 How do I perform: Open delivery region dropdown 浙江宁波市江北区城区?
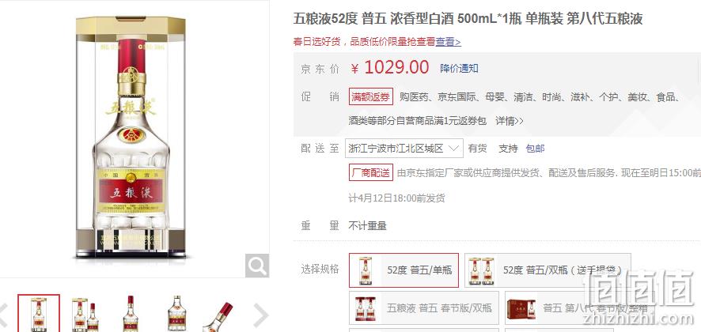click(404, 149)
